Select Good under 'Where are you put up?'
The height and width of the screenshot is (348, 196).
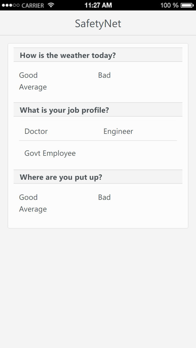pos(28,197)
